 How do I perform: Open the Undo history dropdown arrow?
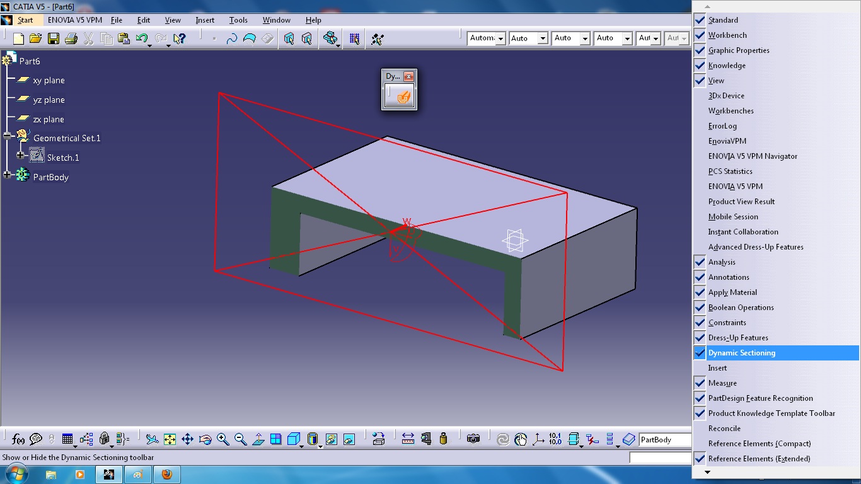click(x=149, y=45)
